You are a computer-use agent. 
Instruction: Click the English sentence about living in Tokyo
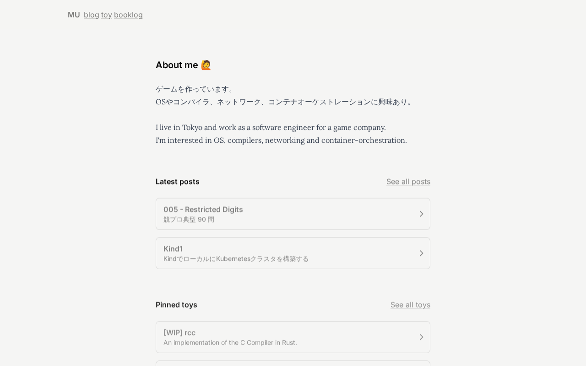[x=271, y=127]
